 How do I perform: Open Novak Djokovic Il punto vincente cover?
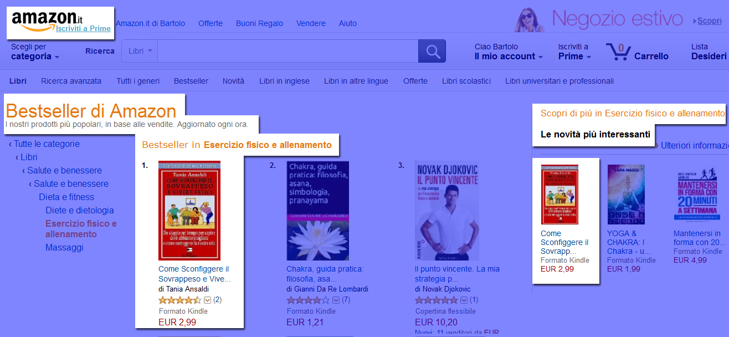pyautogui.click(x=446, y=211)
